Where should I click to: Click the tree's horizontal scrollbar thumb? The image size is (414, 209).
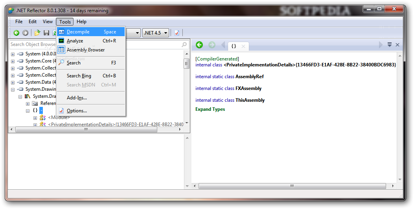tap(86, 130)
